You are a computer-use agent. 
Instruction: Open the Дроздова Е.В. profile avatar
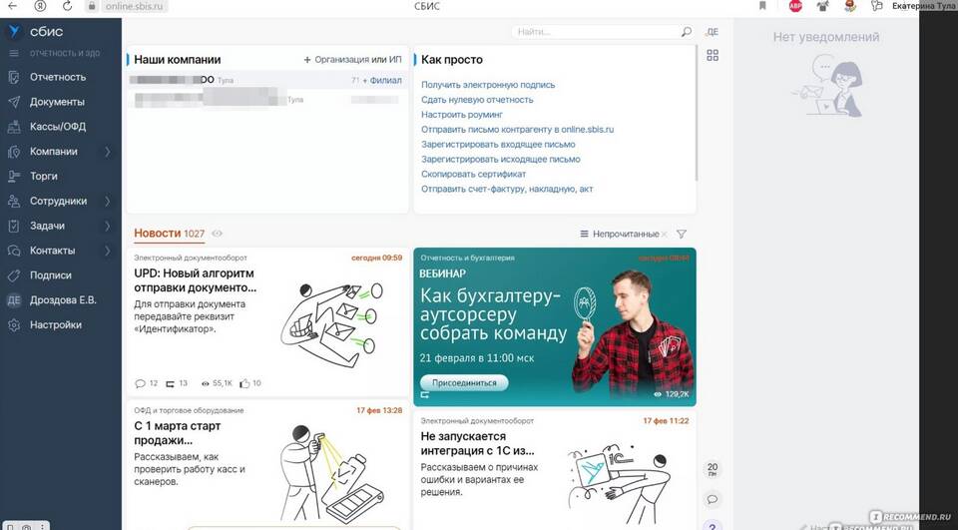tap(13, 300)
